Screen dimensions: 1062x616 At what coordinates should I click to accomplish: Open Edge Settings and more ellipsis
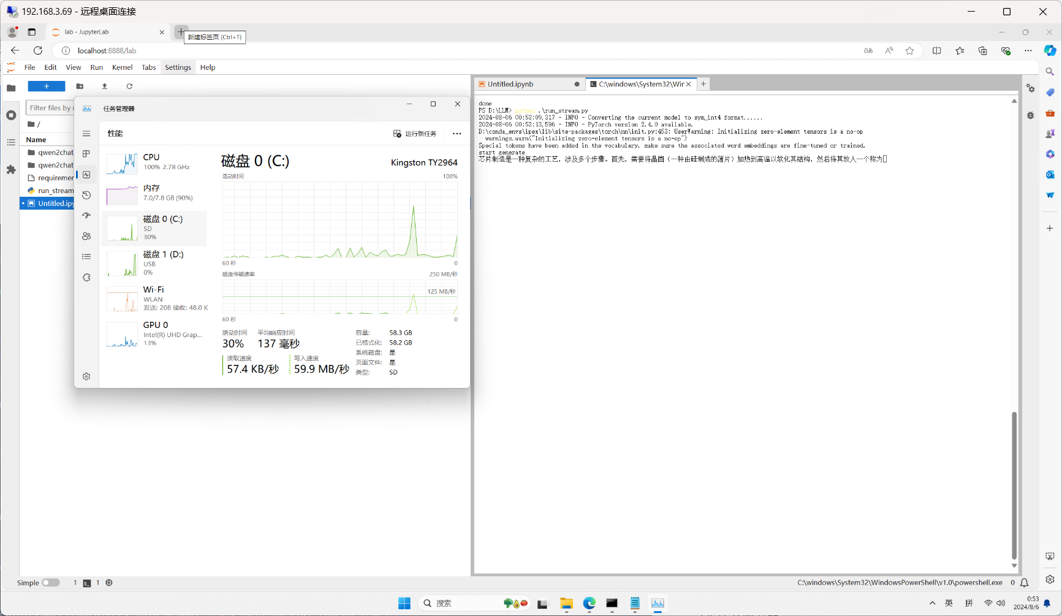click(1028, 51)
